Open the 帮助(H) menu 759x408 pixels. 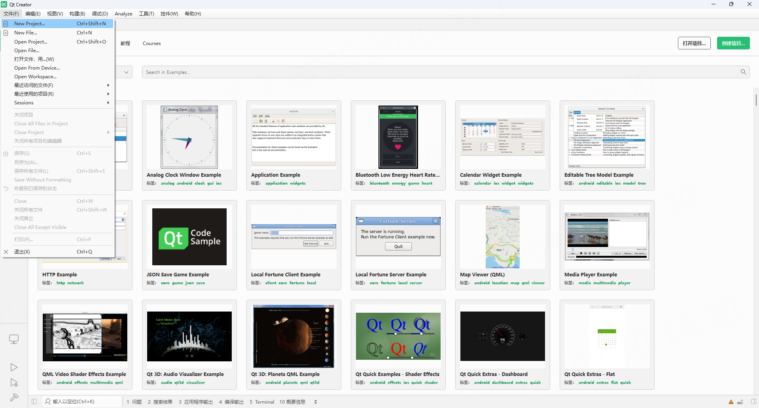193,14
